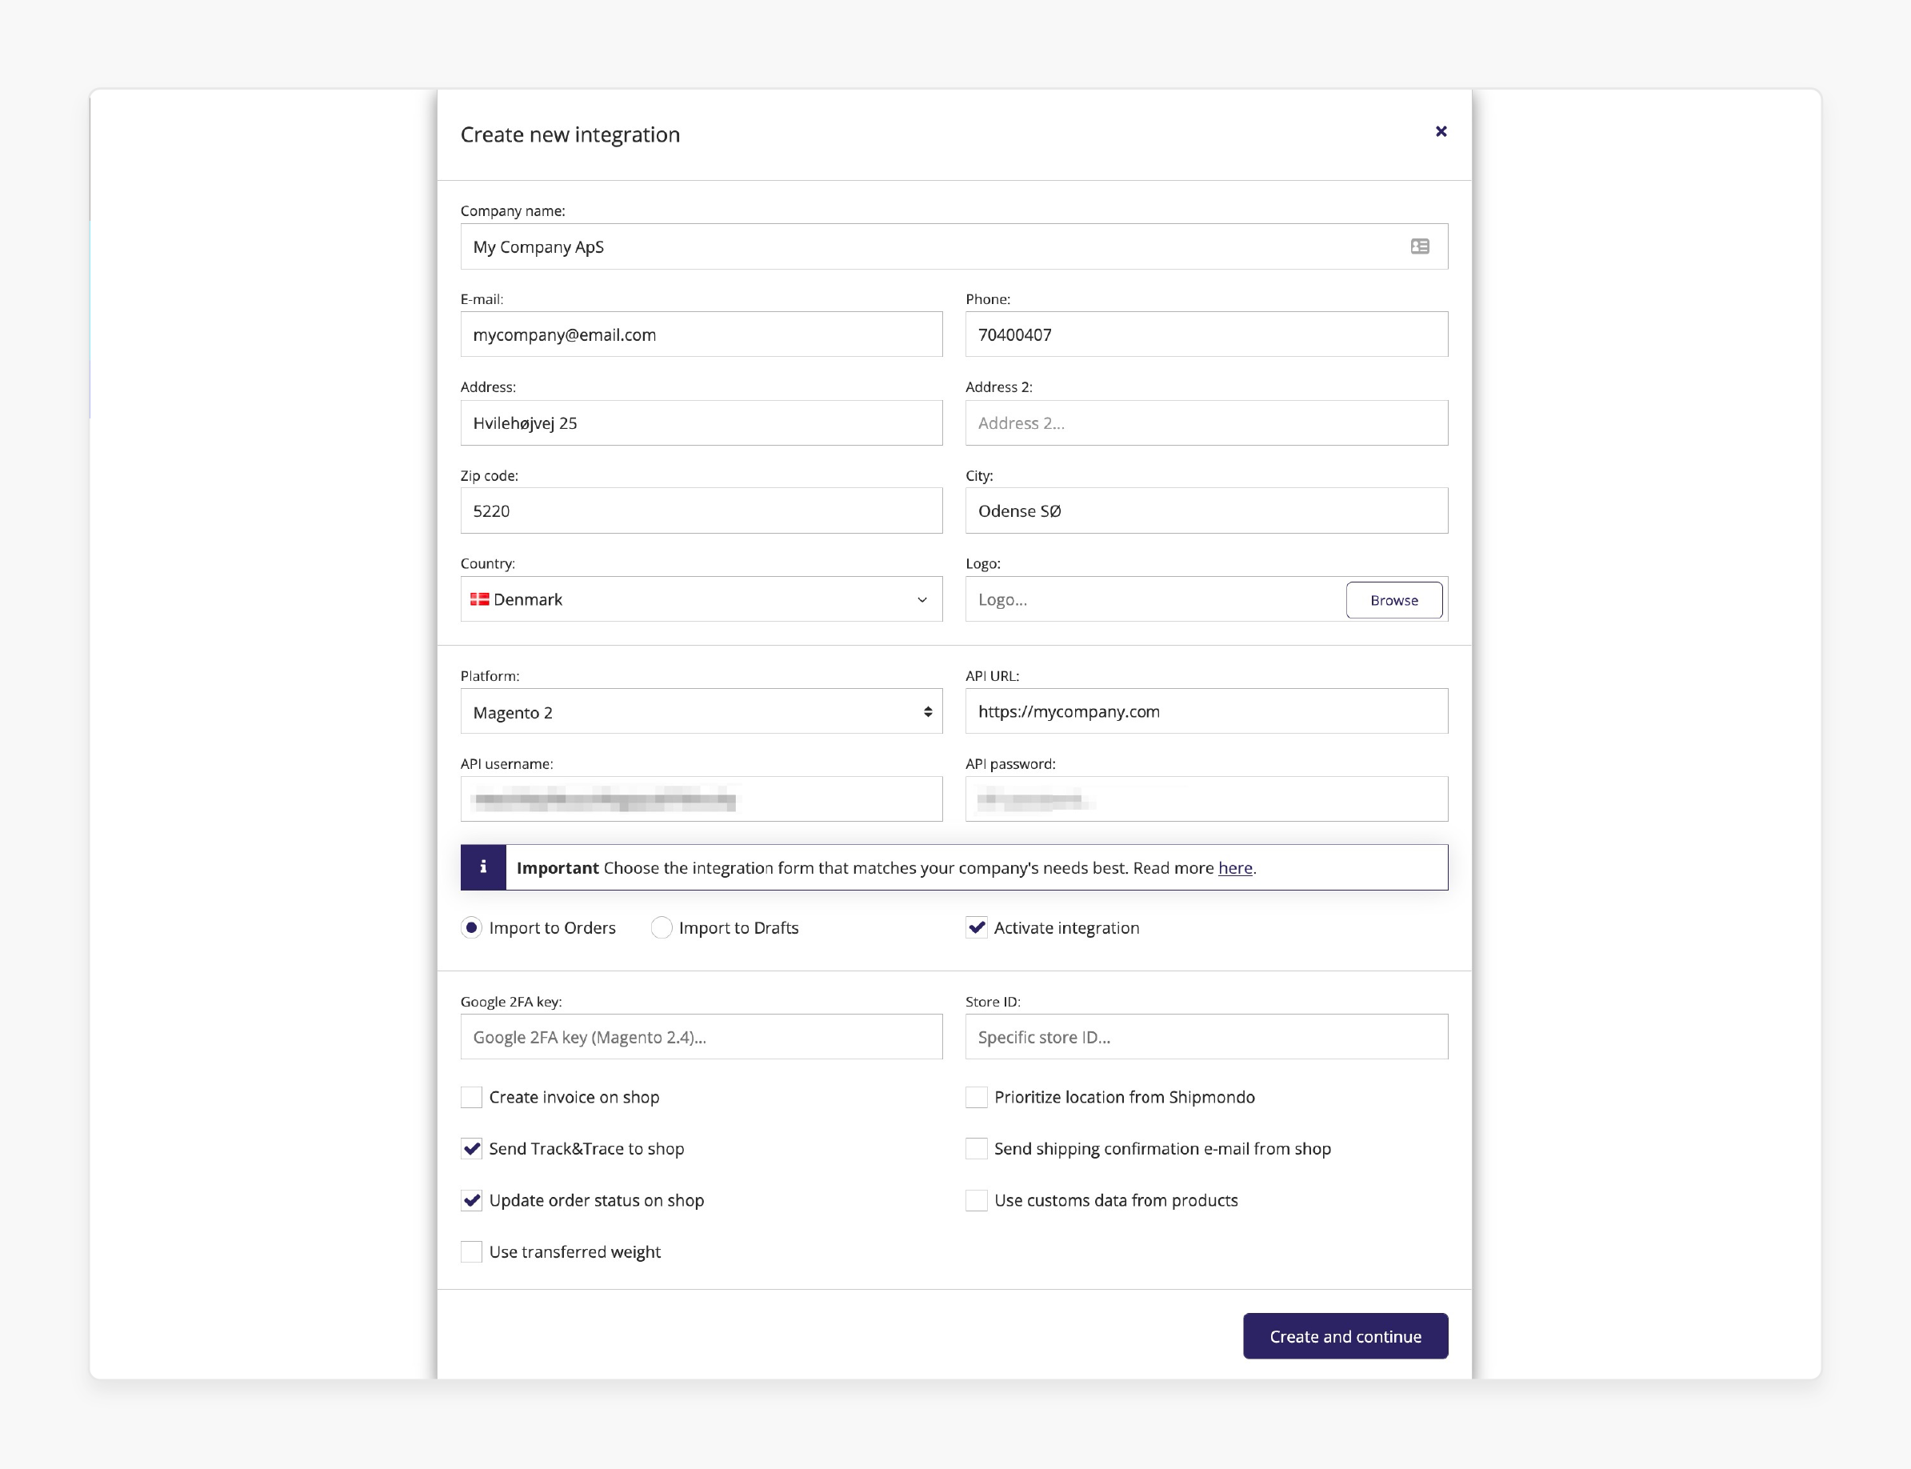
Task: Click the Phone input field
Action: pyautogui.click(x=1206, y=334)
